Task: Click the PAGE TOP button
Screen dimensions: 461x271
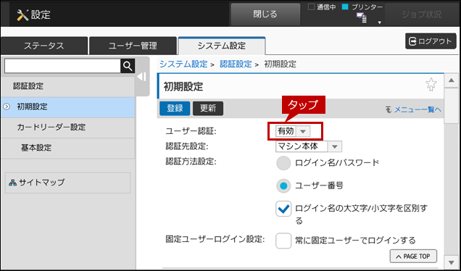Action: coord(413,257)
